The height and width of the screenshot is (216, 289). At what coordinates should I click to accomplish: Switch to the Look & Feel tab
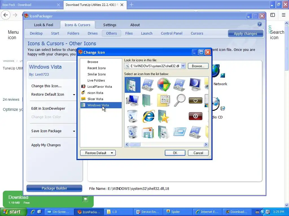(x=43, y=25)
